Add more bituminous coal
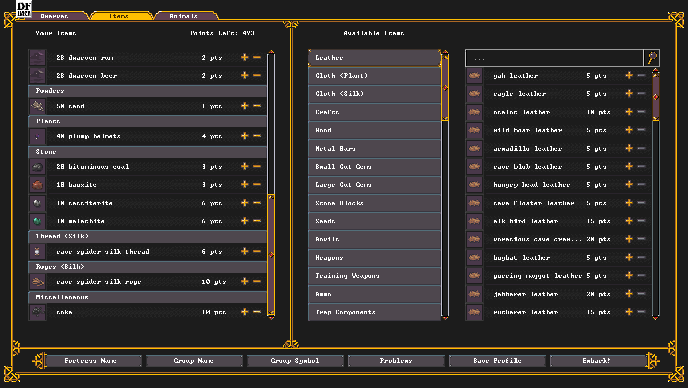 click(x=245, y=166)
